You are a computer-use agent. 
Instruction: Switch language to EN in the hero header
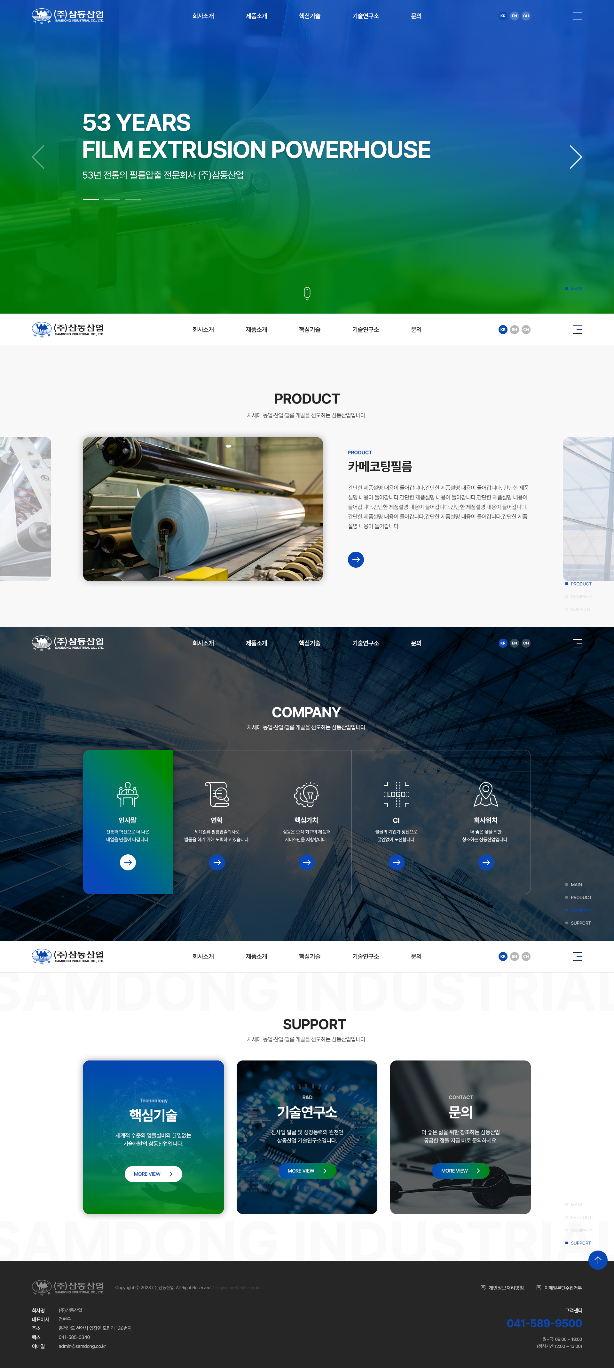(514, 16)
